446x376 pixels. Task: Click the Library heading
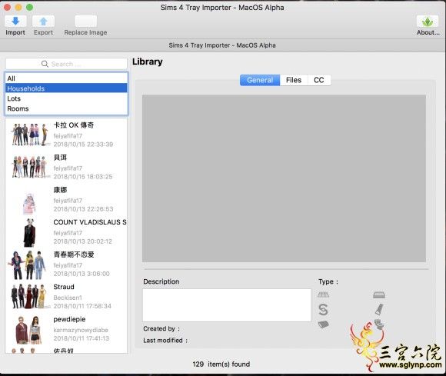148,62
